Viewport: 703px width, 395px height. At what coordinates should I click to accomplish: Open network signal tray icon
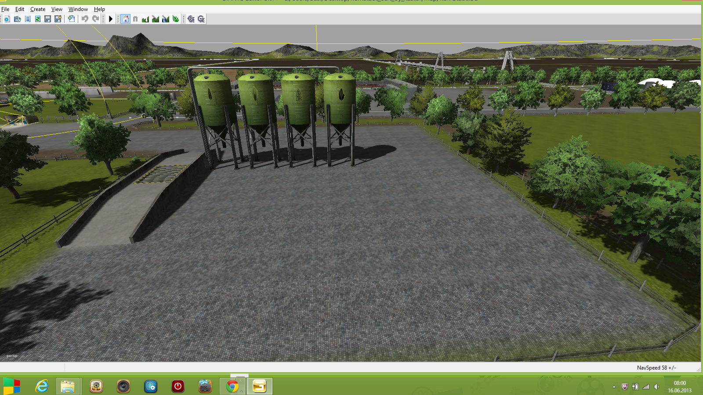pyautogui.click(x=646, y=387)
